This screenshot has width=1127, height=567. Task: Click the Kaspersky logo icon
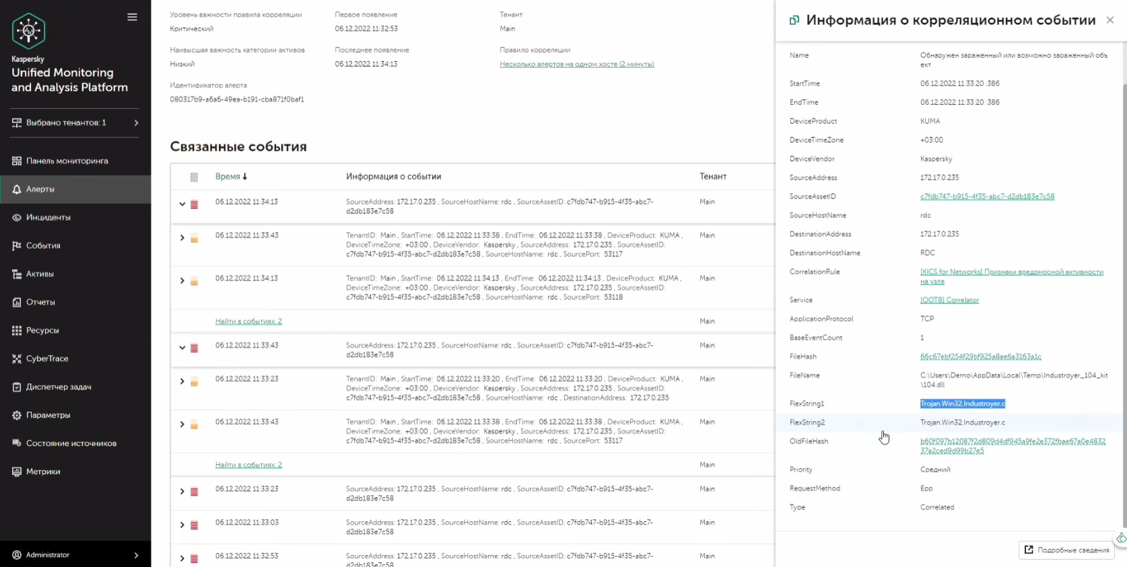pos(28,31)
